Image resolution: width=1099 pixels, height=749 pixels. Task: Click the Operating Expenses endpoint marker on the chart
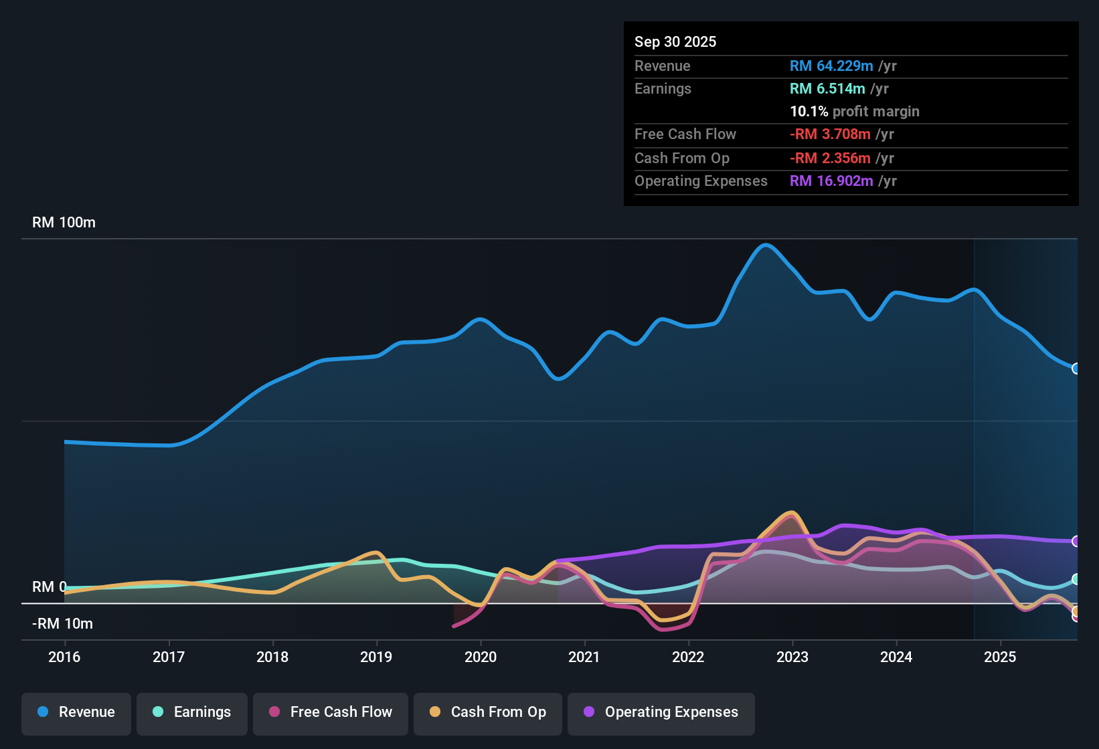pos(1076,542)
